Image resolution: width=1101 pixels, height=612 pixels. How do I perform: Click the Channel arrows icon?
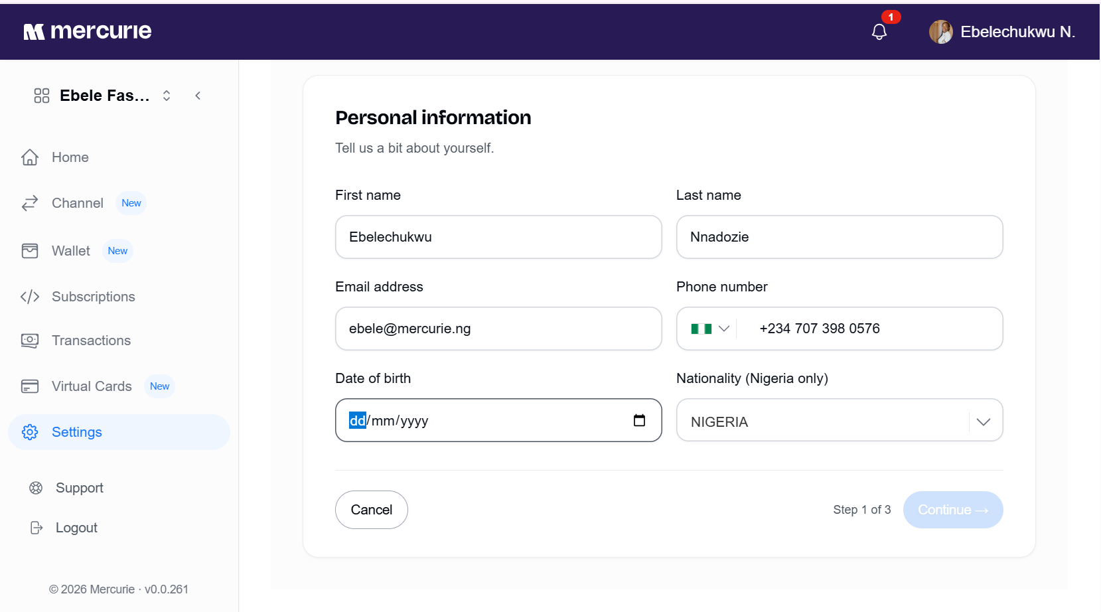(30, 203)
